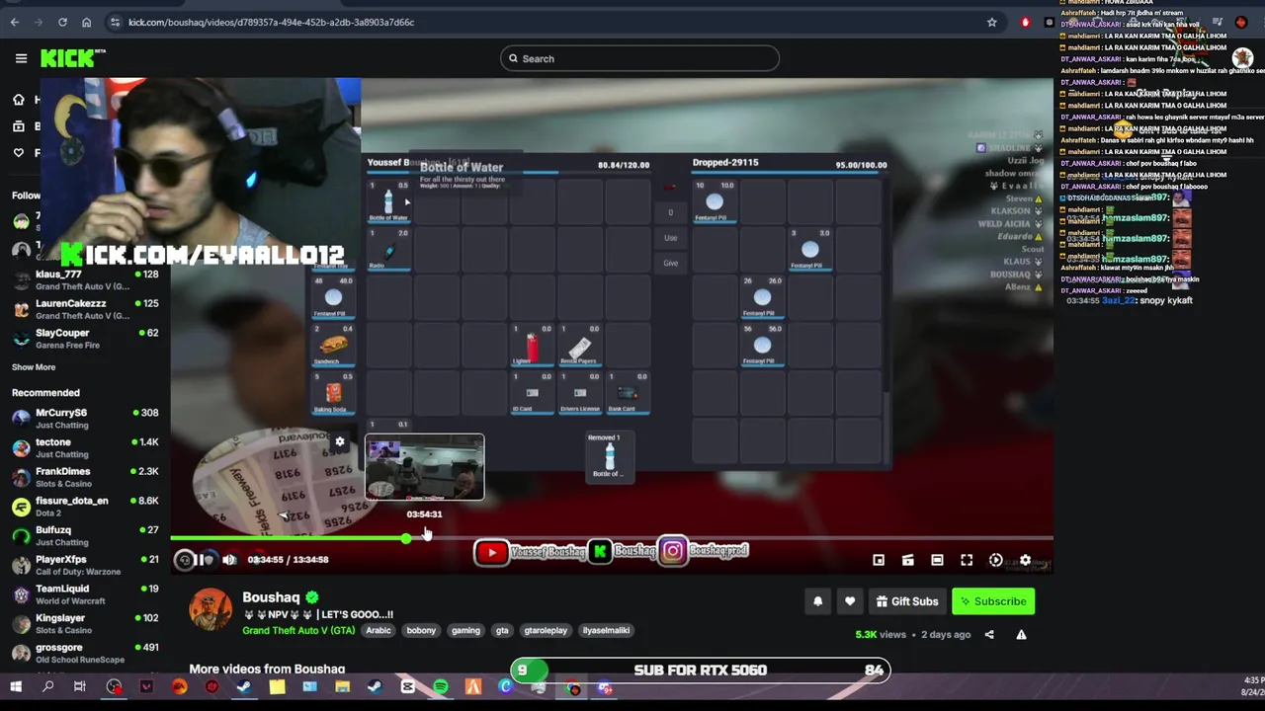Screen dimensions: 1265x711
Task: Open the recommended channel tectone
Action: point(85,448)
